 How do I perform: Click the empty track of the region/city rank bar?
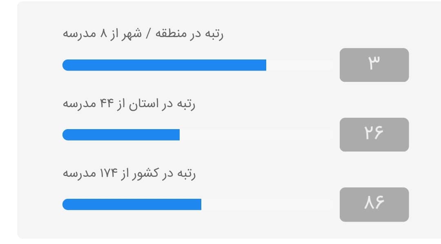(x=300, y=65)
